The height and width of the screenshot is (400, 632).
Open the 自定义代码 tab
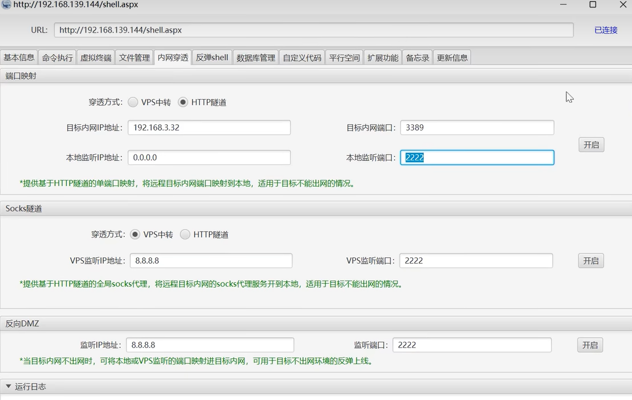(302, 57)
